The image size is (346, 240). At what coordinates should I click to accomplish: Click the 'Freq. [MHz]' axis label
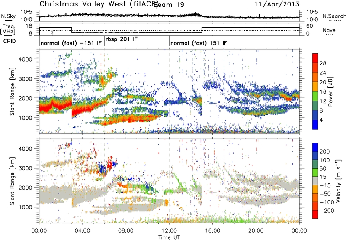pos(8,29)
